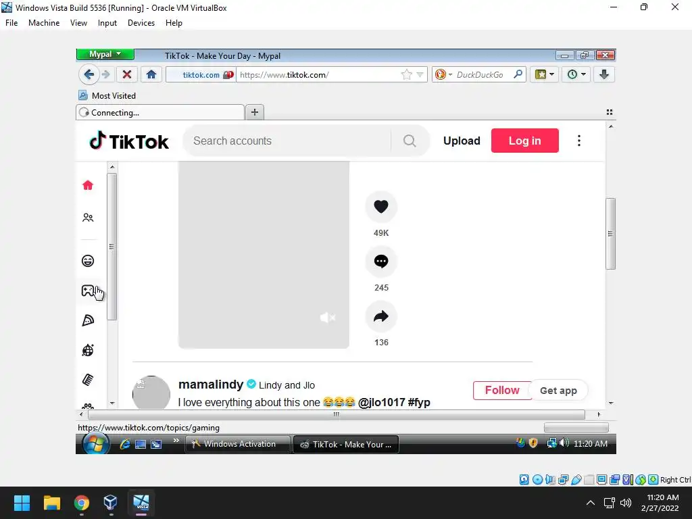Screen dimensions: 692x519
Task: Like the video with the heart icon
Action: coord(381,207)
